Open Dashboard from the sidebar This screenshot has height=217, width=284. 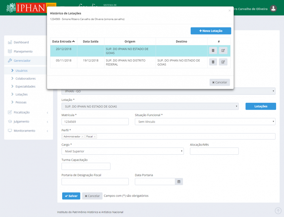pyautogui.click(x=21, y=42)
